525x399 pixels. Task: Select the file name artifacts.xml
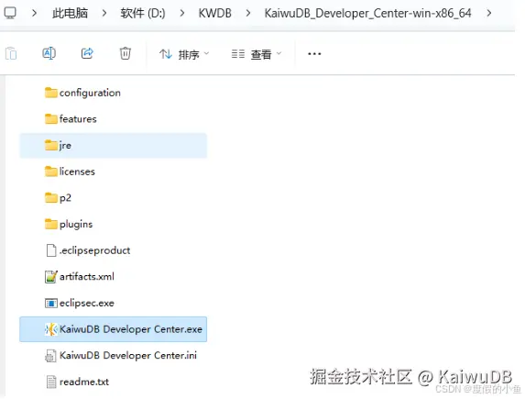pos(87,277)
